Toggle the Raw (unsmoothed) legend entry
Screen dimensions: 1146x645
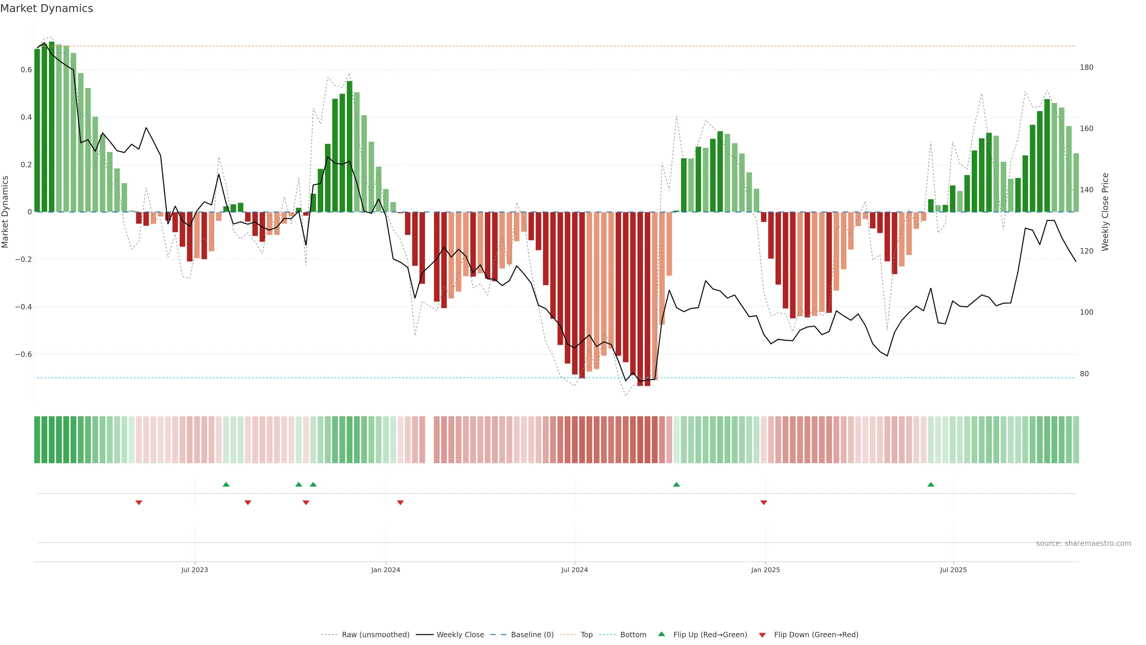pyautogui.click(x=375, y=635)
